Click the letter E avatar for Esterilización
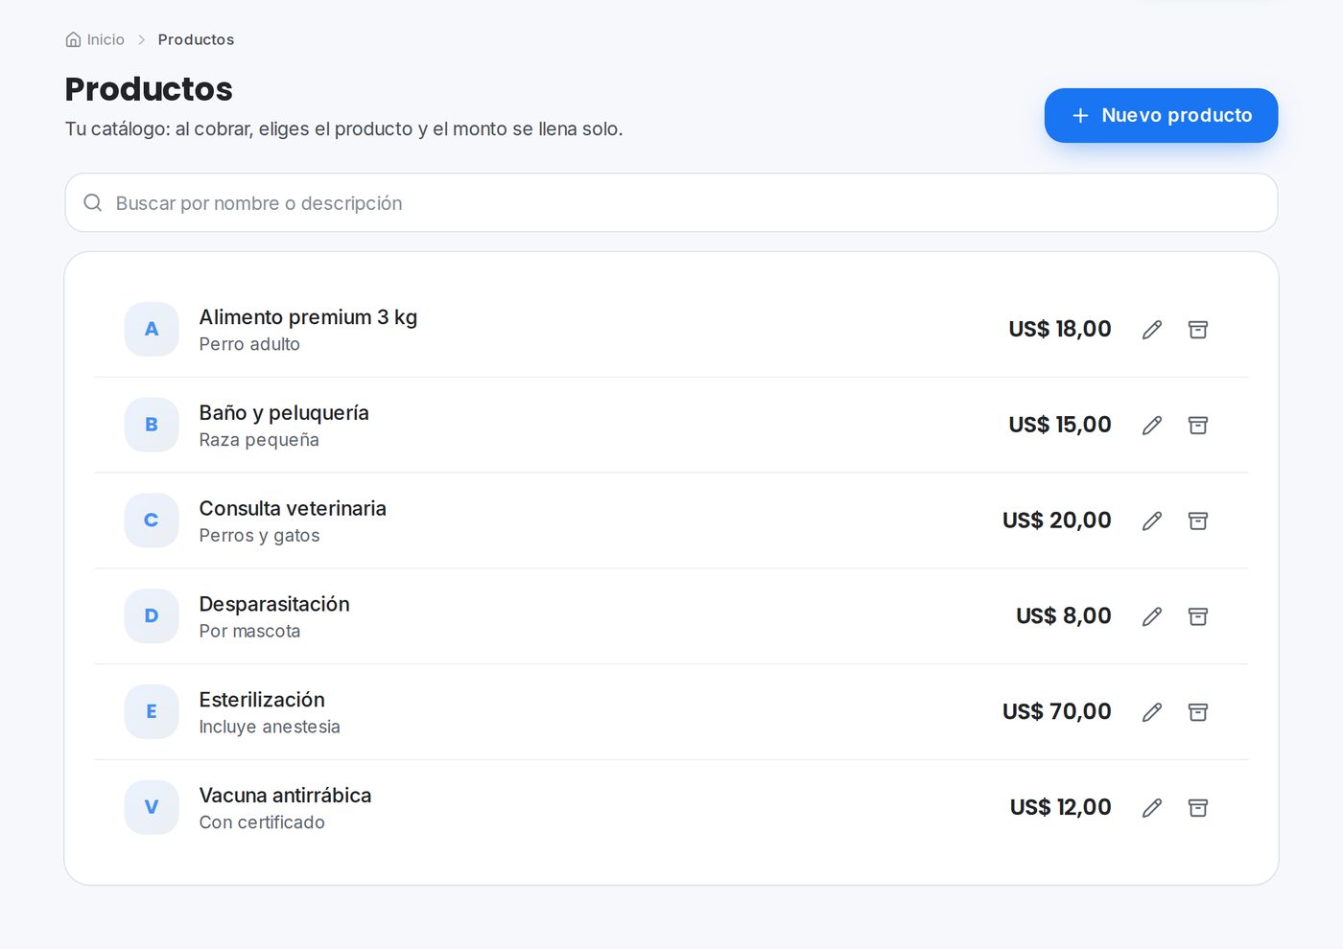 click(152, 711)
